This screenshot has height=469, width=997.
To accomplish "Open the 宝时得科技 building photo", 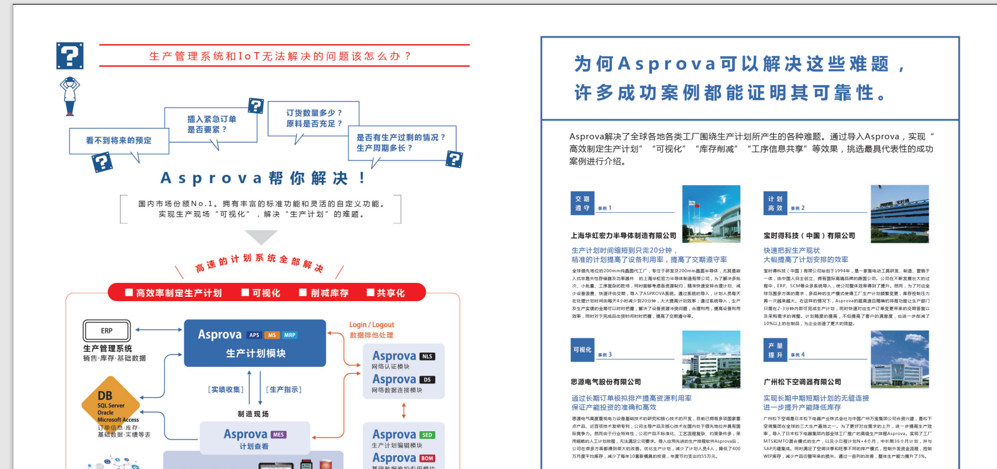I will pyautogui.click(x=900, y=214).
